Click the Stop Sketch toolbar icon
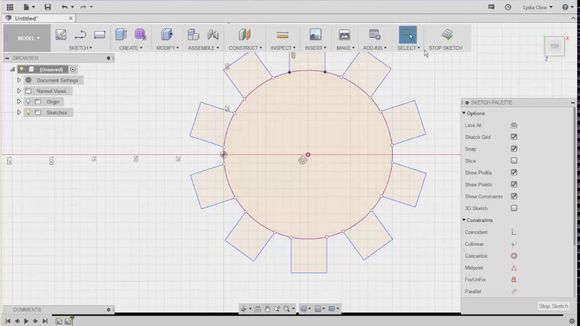The width and height of the screenshot is (580, 326). (447, 35)
